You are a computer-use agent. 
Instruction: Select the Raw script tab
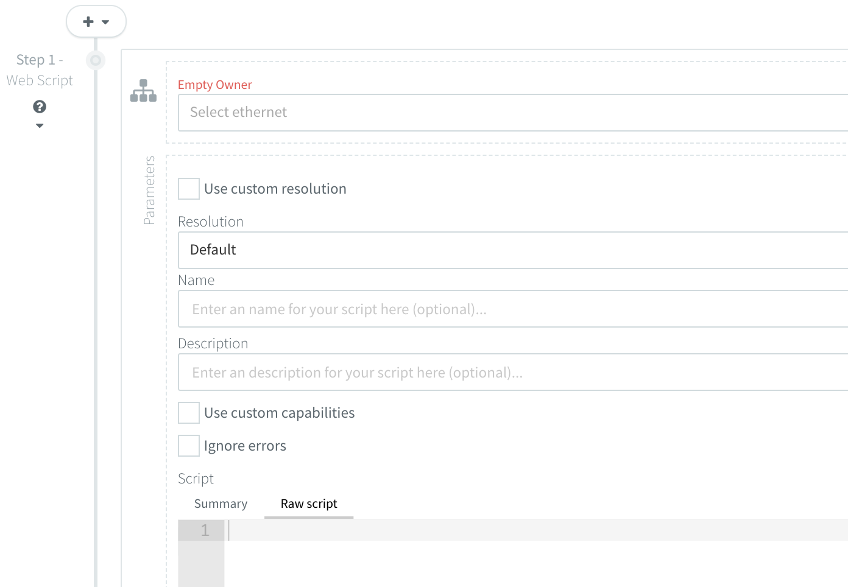coord(309,504)
